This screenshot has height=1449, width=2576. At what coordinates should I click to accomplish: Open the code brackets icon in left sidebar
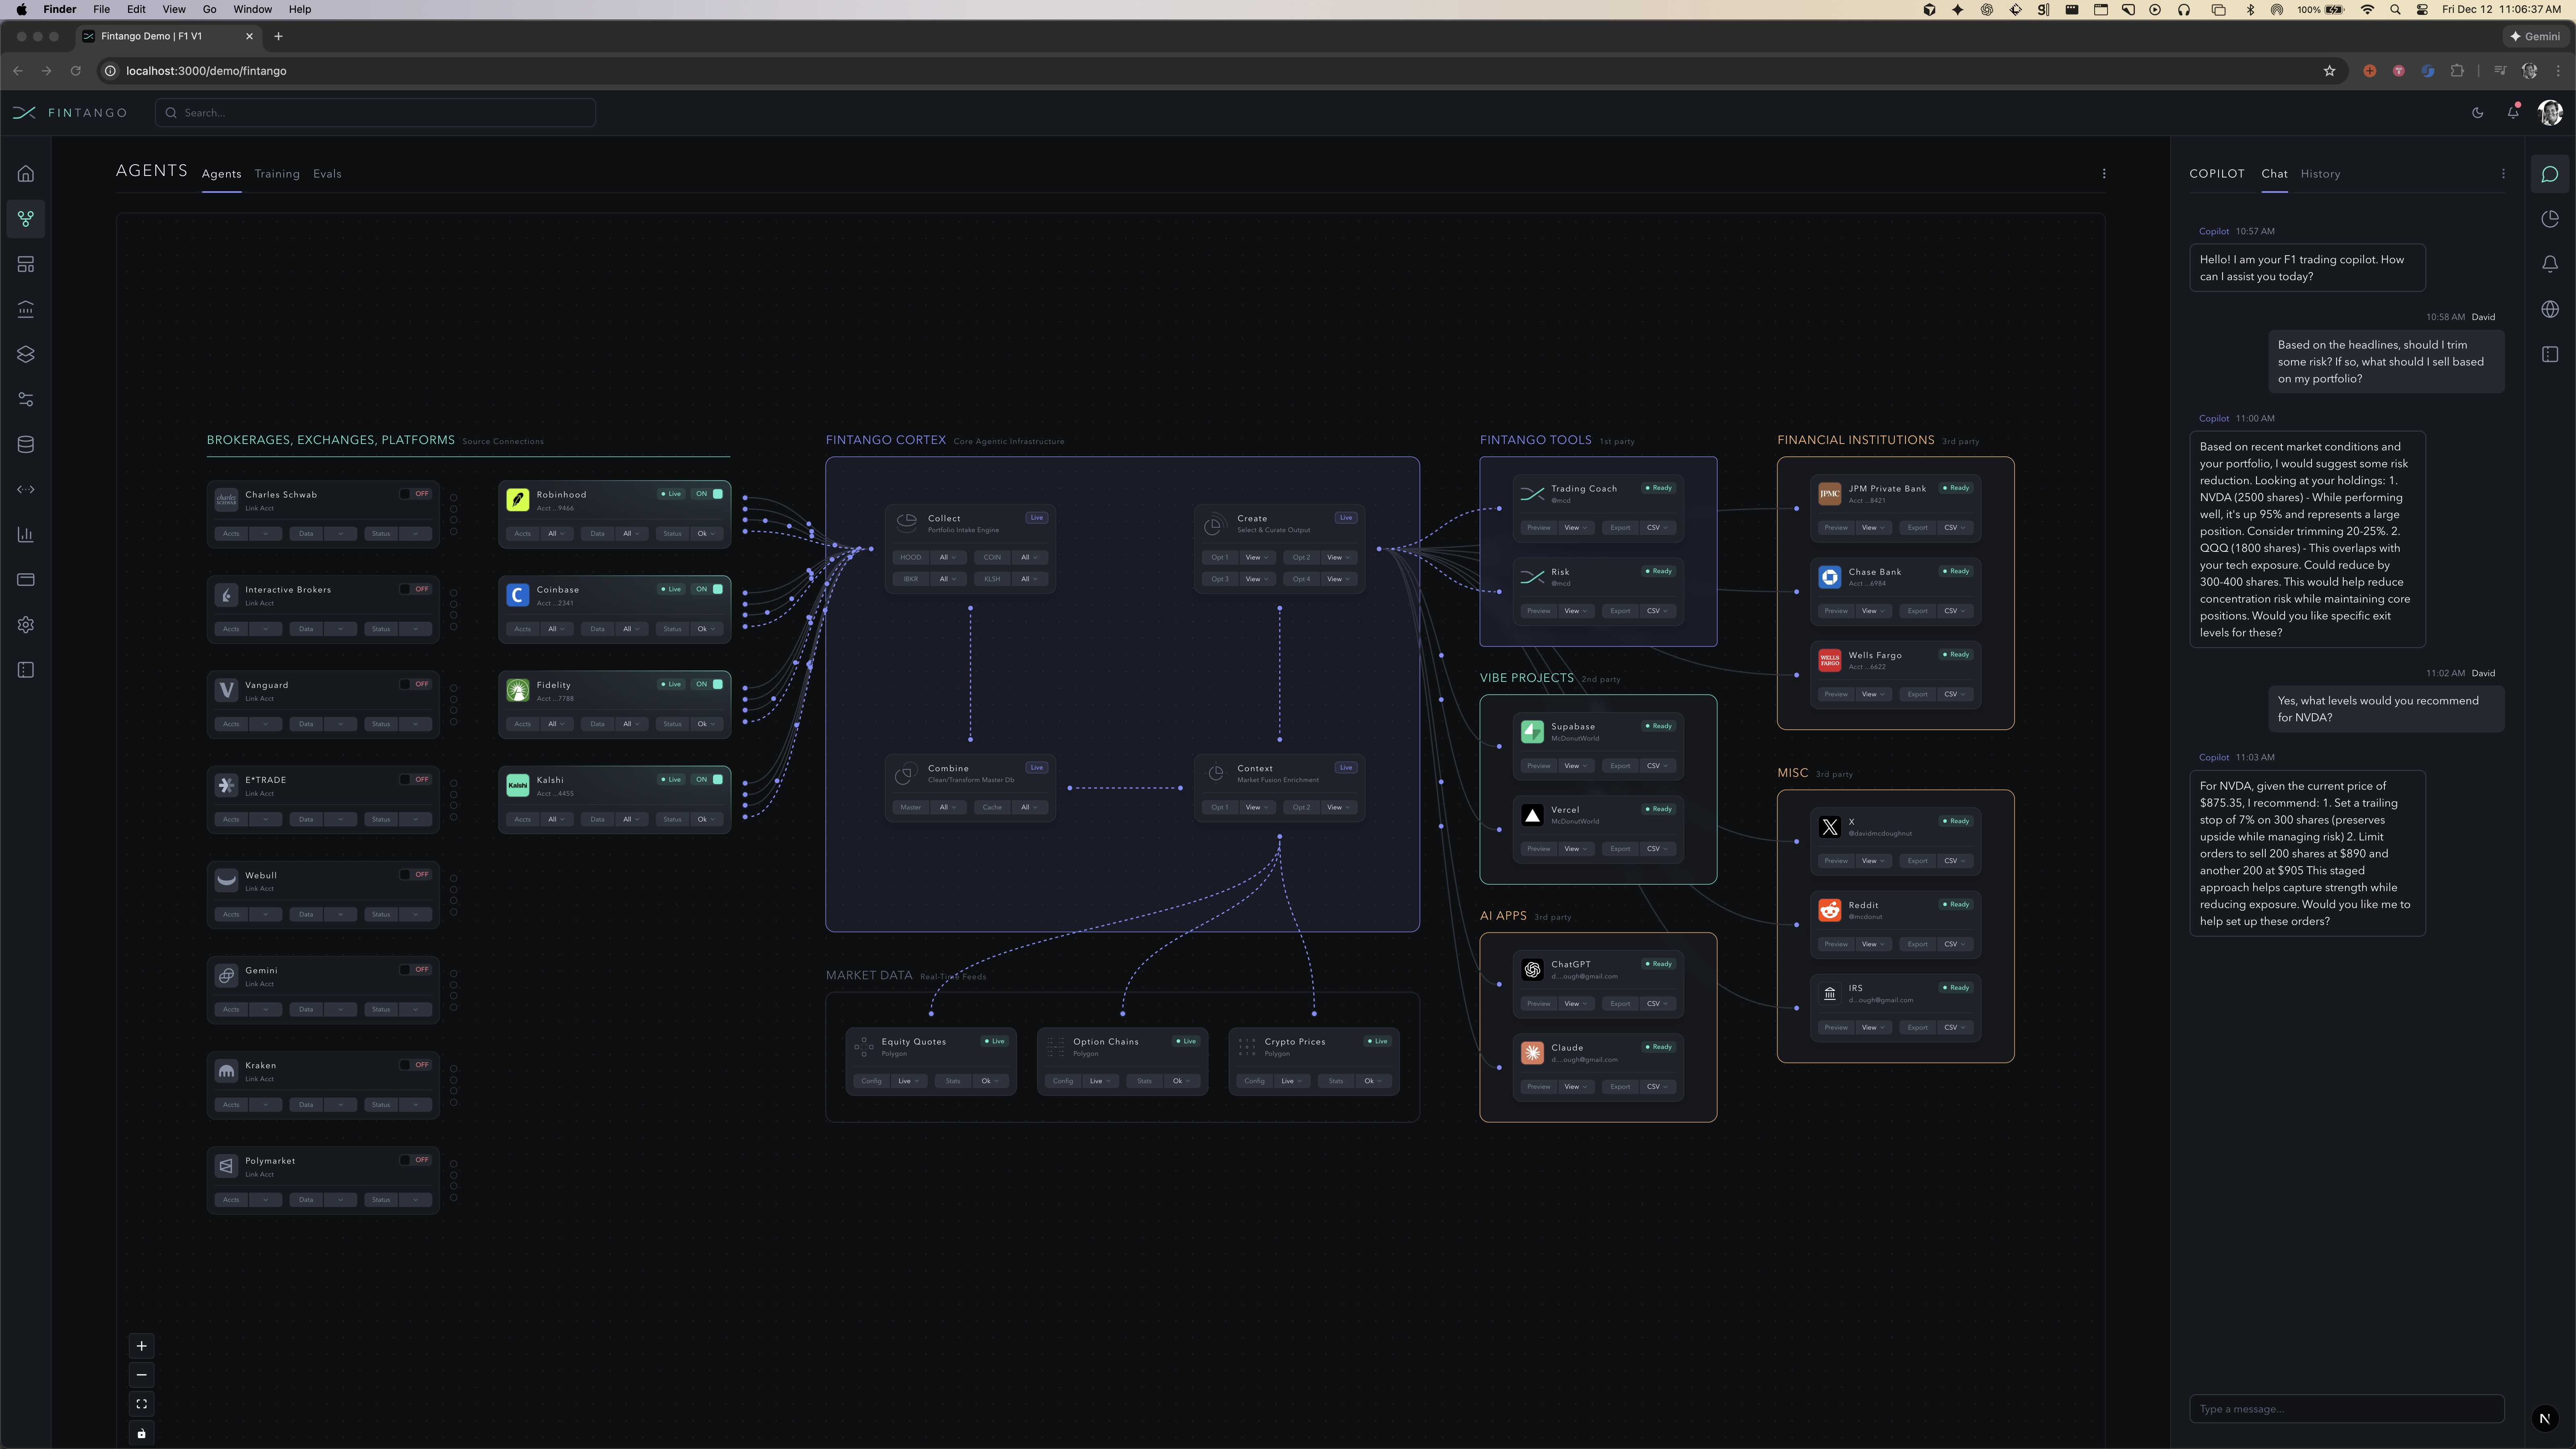coord(26,489)
